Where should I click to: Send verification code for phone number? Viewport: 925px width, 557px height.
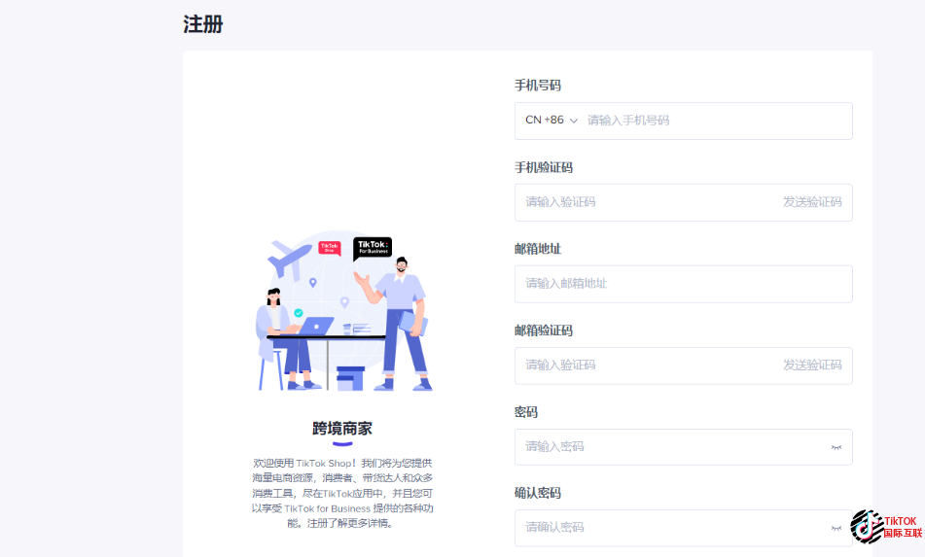(x=812, y=202)
